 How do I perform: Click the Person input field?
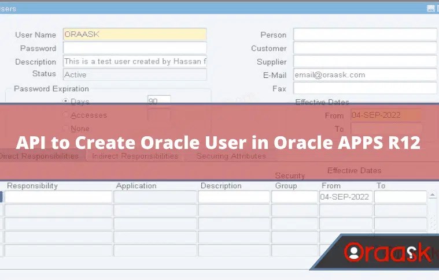(x=365, y=35)
